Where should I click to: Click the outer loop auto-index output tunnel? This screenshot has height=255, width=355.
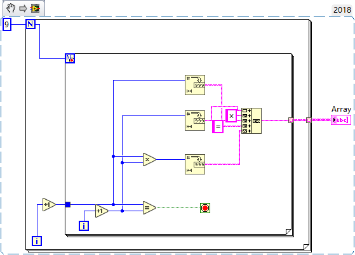309,121
